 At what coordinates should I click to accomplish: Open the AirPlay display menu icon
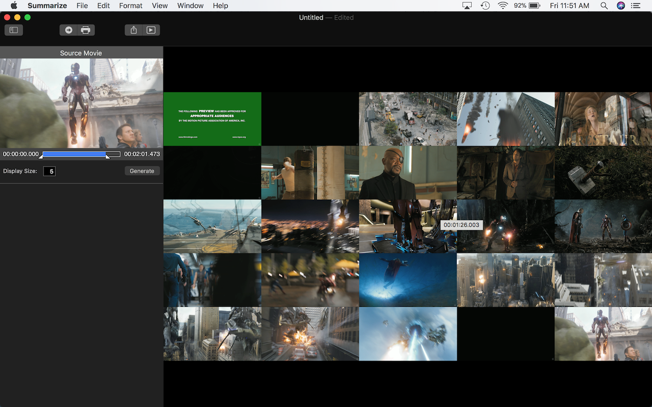(x=467, y=6)
